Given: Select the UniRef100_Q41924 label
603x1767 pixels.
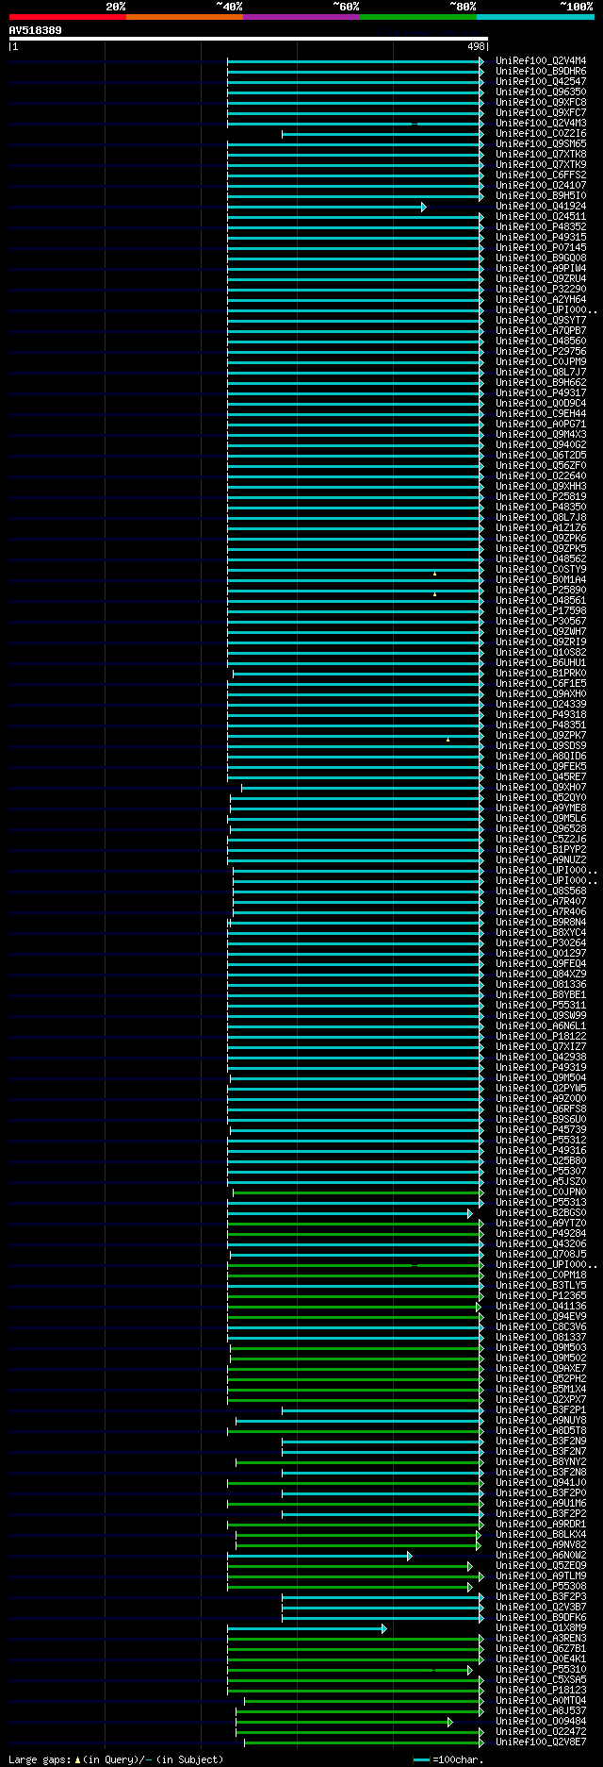Looking at the screenshot, I should tap(541, 207).
